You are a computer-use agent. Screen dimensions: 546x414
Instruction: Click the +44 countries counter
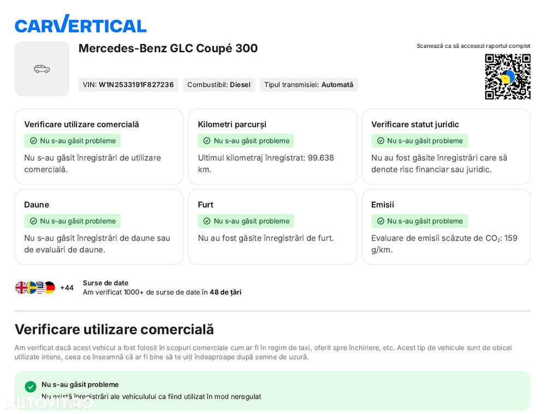click(67, 287)
